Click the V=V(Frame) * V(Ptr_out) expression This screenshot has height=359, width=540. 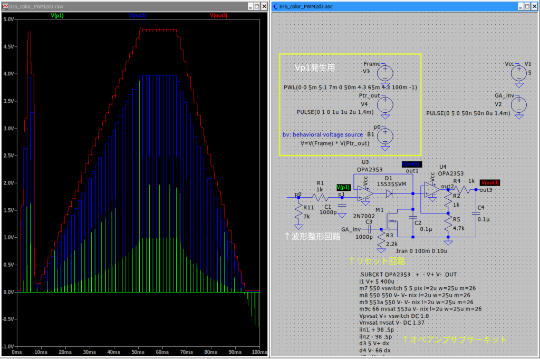pos(335,143)
